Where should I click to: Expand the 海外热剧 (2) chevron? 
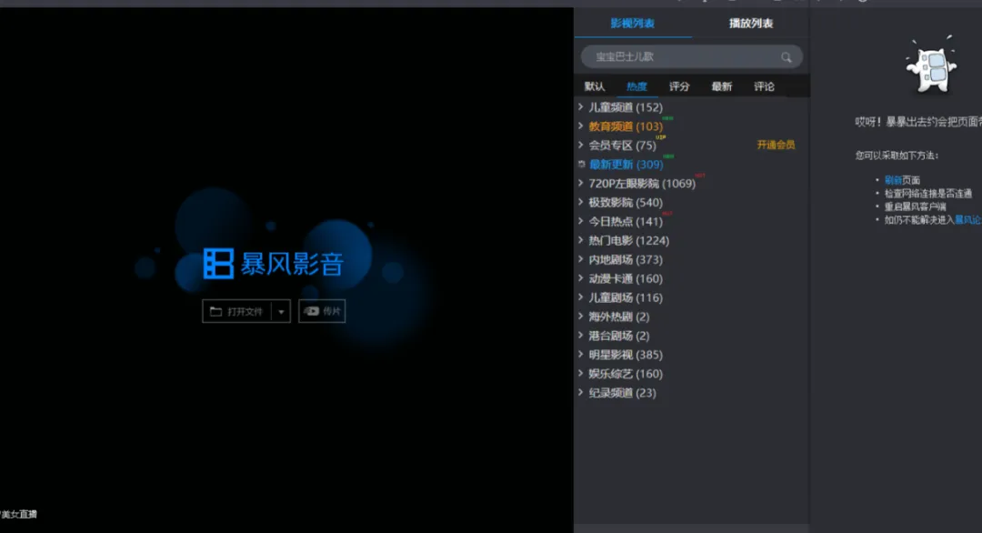click(580, 317)
